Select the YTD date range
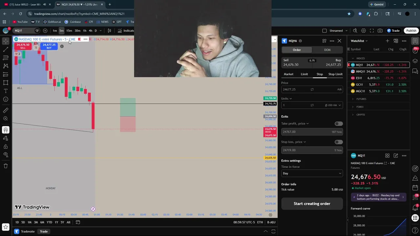 point(49,222)
